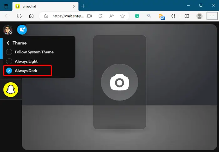Image resolution: width=219 pixels, height=152 pixels.
Task: Close the Snapchat tab
Action: (74, 7)
